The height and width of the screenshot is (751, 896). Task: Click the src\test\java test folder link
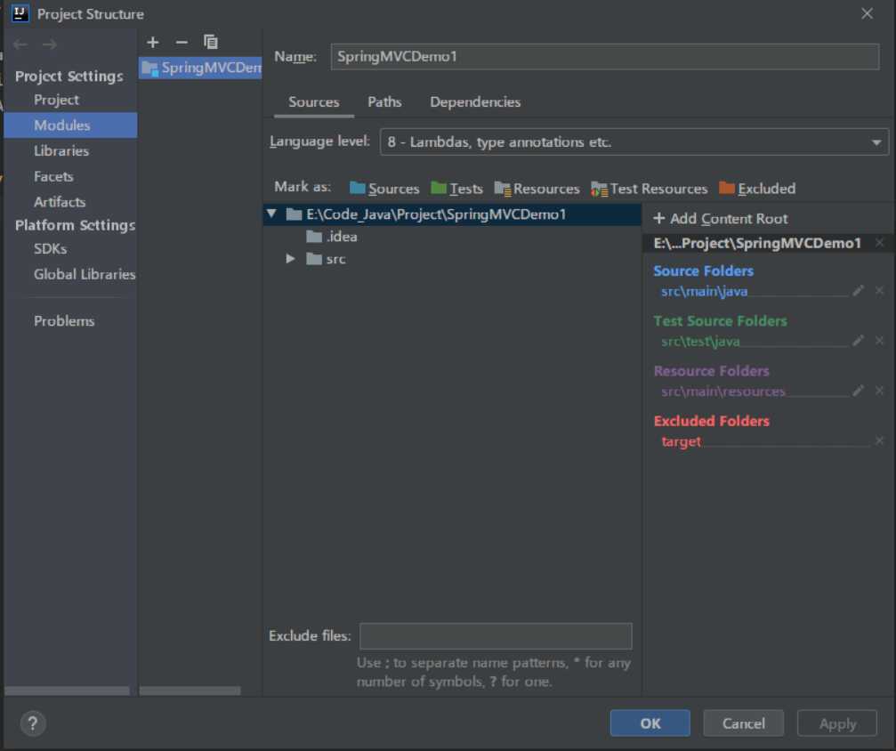pyautogui.click(x=700, y=341)
